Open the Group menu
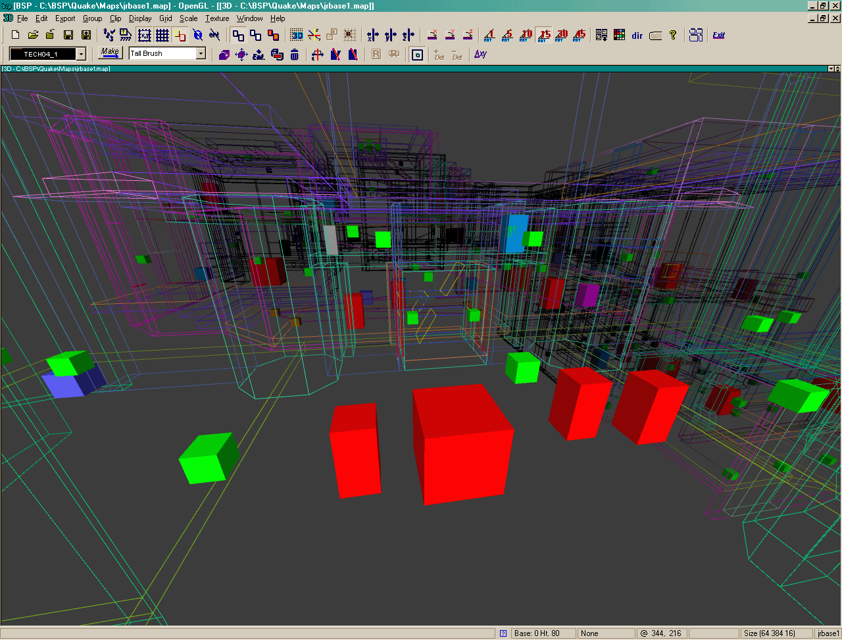 point(92,18)
